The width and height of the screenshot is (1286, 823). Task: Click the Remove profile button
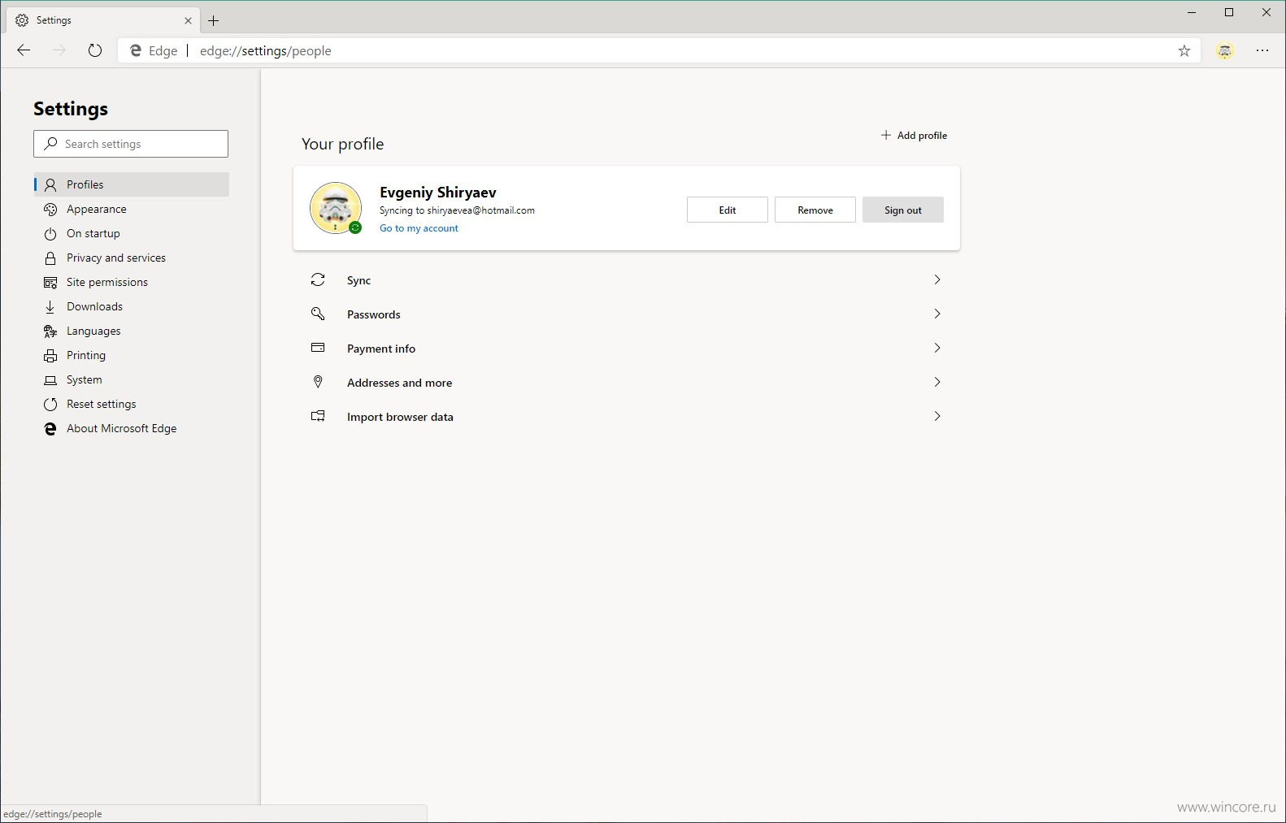tap(815, 210)
